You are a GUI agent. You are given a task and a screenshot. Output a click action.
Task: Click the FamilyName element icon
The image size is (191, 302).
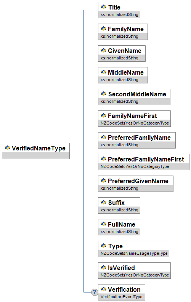(103, 29)
